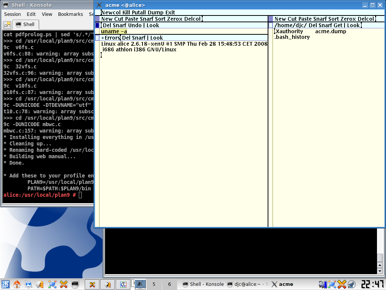This screenshot has height=290, width=386.
Task: Switch to virtual desktop 3 in the pager
Action: tap(123, 284)
